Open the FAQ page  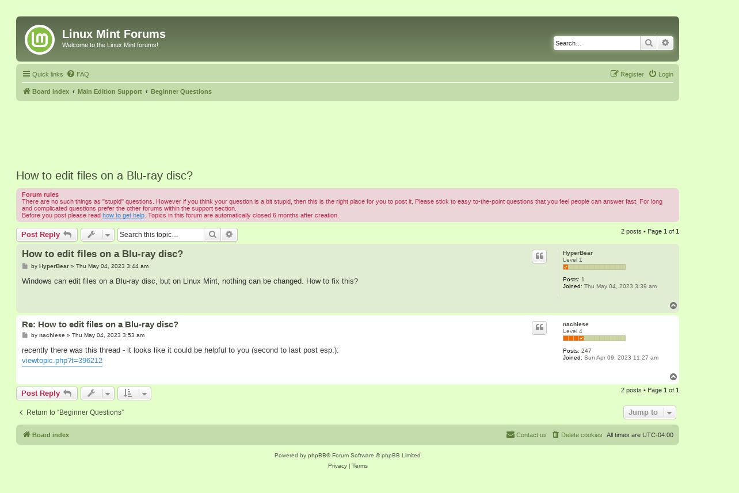click(x=78, y=74)
